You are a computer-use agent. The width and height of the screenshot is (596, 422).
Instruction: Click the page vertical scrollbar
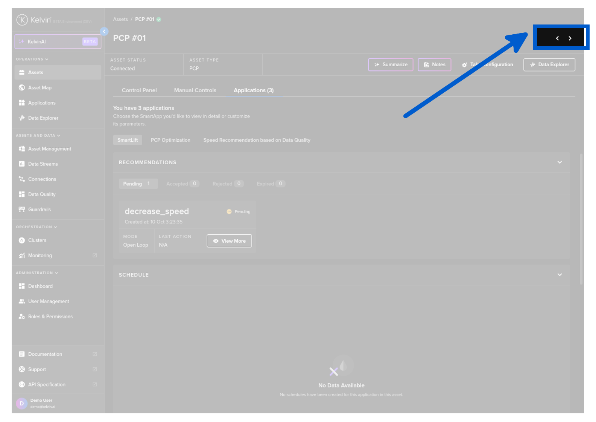pyautogui.click(x=581, y=219)
